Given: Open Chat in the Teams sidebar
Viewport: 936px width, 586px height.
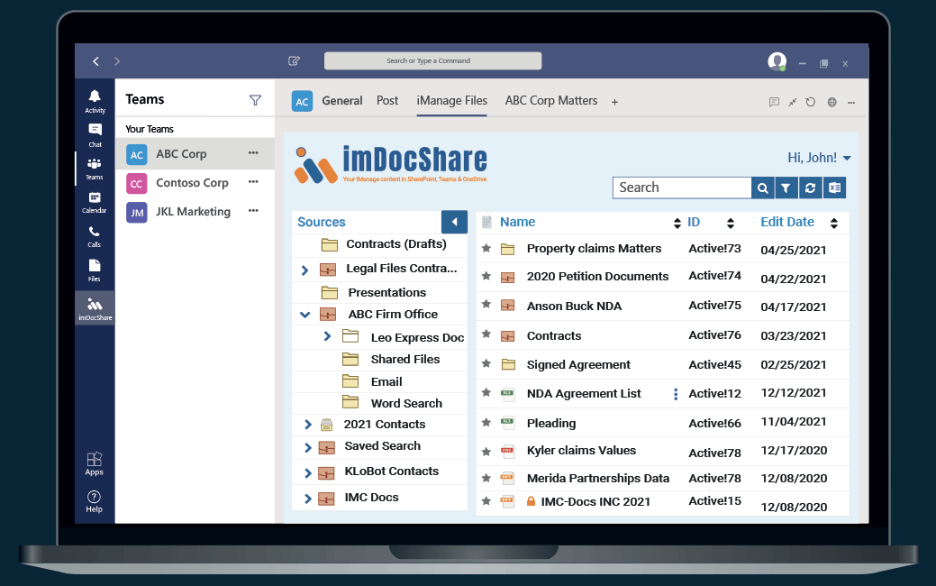Looking at the screenshot, I should point(95,135).
